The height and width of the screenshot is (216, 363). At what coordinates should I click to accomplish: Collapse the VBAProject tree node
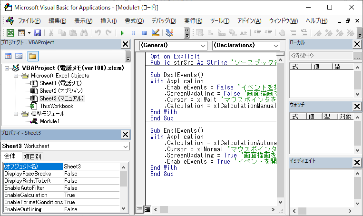(7, 68)
